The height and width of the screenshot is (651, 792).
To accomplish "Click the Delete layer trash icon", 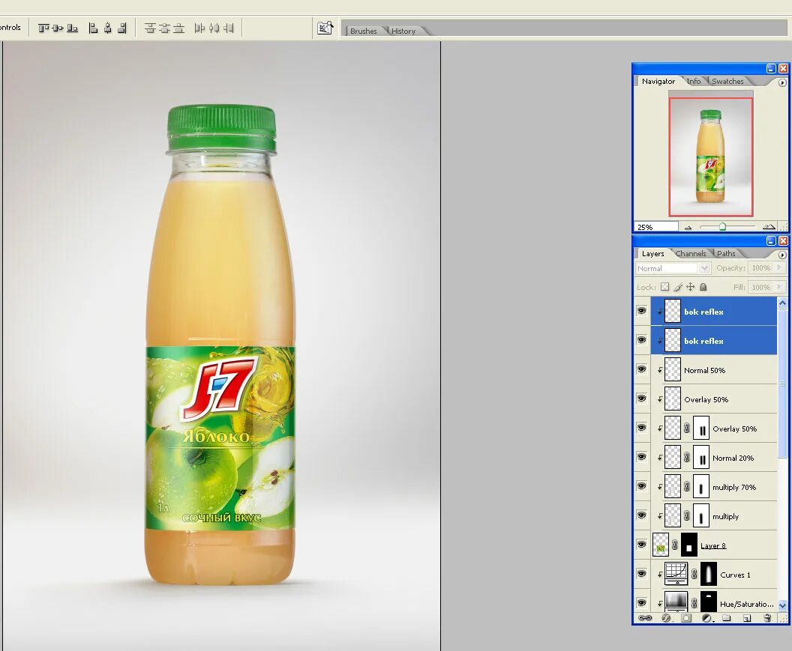I will point(767,618).
